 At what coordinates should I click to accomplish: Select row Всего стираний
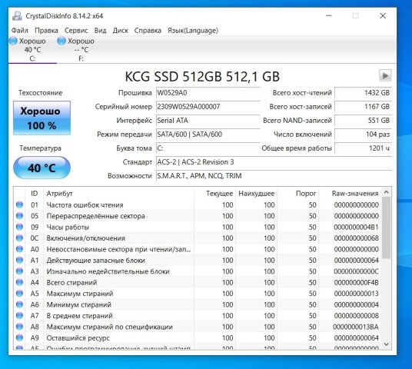[198, 282]
